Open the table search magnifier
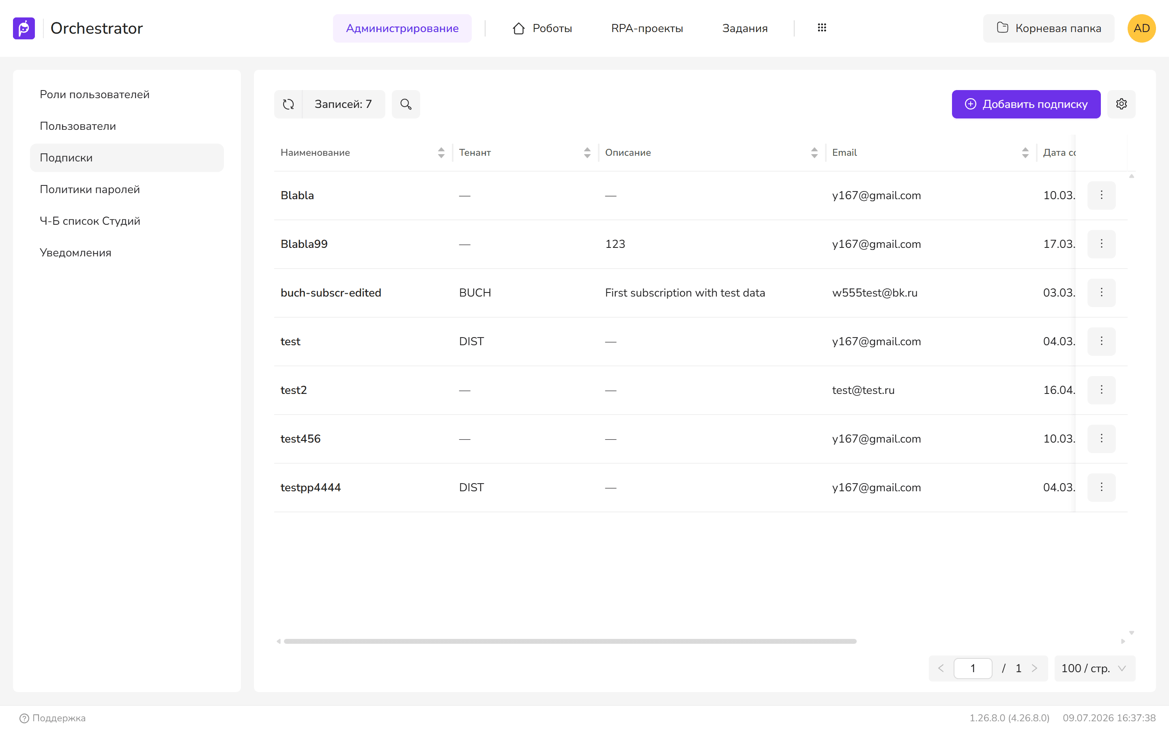Screen dimensions: 1169x731 click(406, 104)
